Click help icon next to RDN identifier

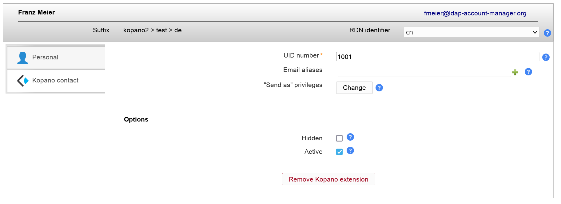547,33
